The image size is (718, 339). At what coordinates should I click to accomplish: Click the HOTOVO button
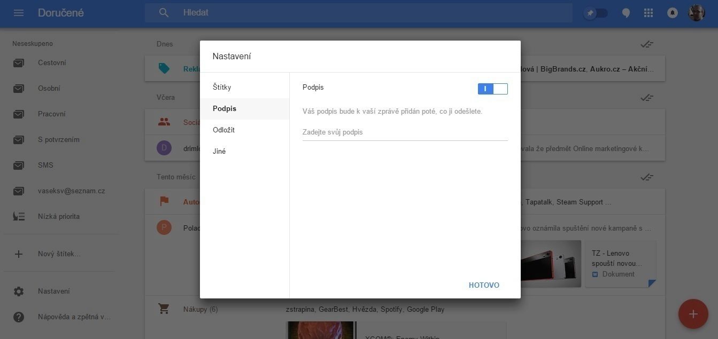click(484, 285)
